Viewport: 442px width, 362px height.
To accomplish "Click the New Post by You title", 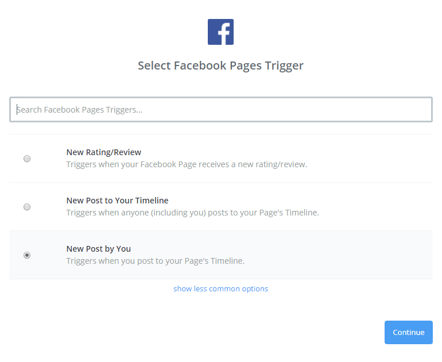I will [99, 249].
